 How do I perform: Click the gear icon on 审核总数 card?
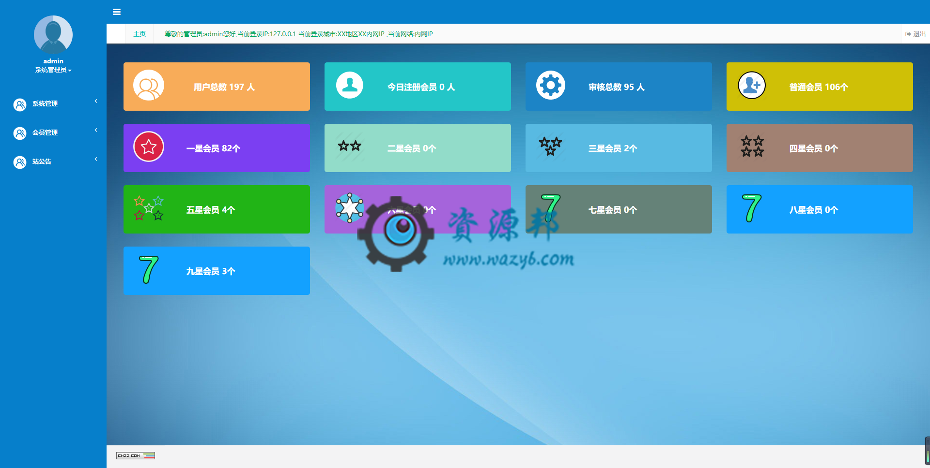pyautogui.click(x=551, y=86)
